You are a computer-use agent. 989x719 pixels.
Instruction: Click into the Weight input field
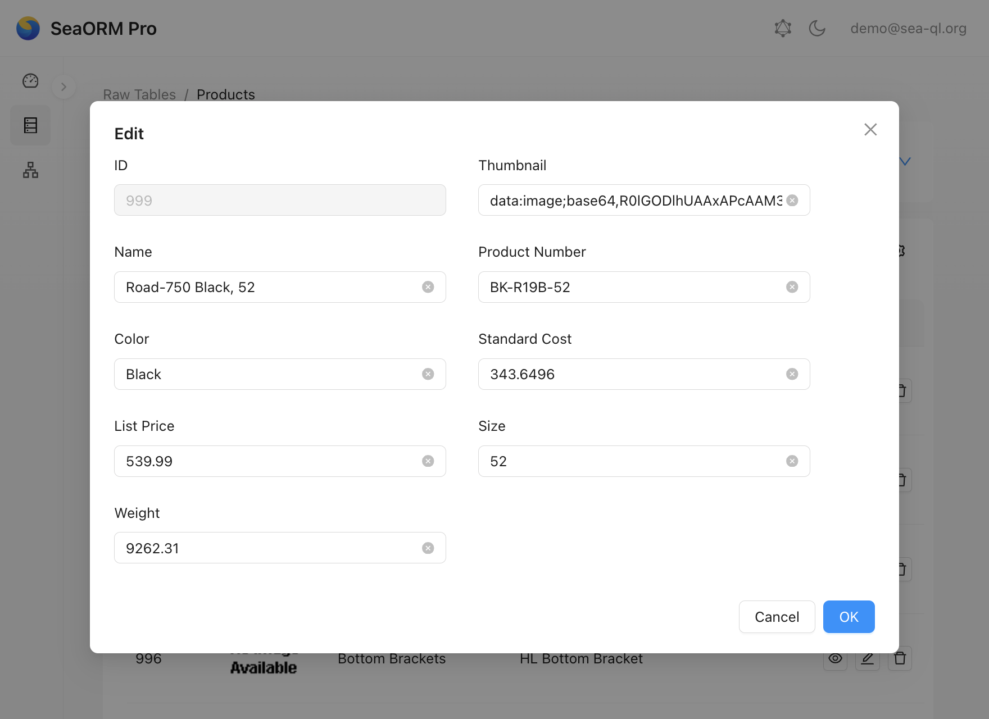tap(270, 548)
